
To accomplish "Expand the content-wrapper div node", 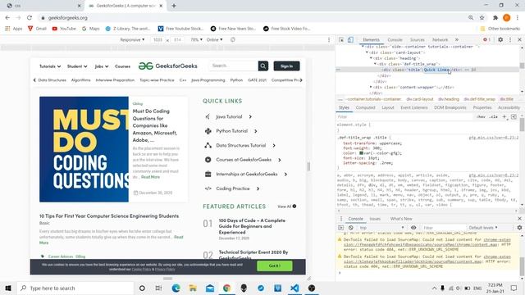I will click(x=371, y=87).
